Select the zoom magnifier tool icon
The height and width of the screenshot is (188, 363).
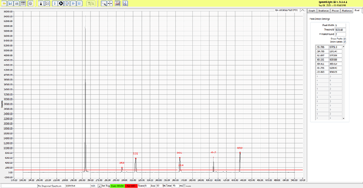tap(104, 3)
